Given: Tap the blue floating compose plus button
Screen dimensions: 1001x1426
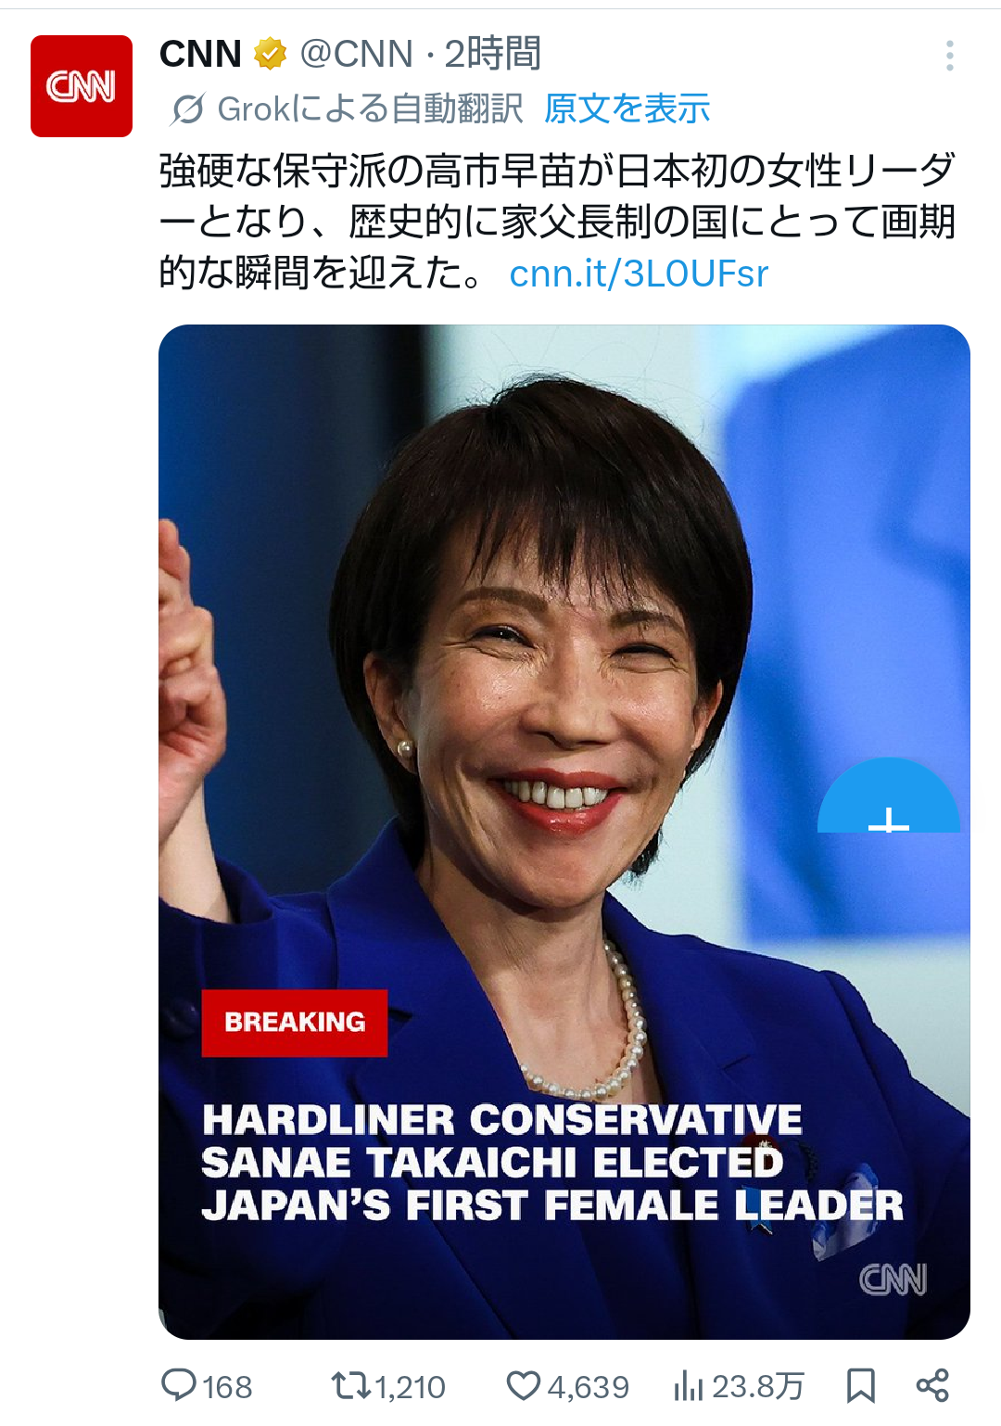Looking at the screenshot, I should click(889, 798).
